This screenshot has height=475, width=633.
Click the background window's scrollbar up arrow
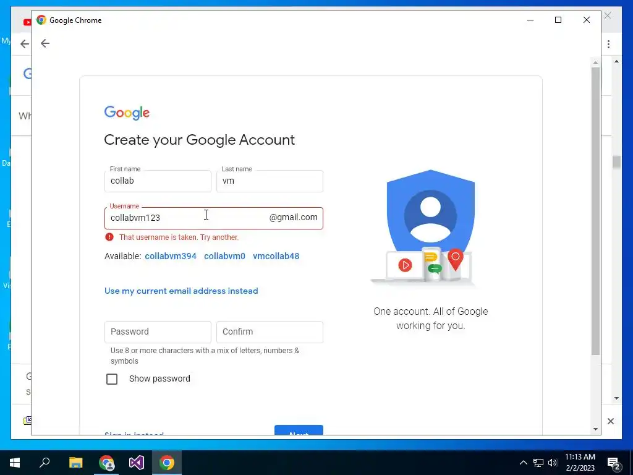pos(616,61)
